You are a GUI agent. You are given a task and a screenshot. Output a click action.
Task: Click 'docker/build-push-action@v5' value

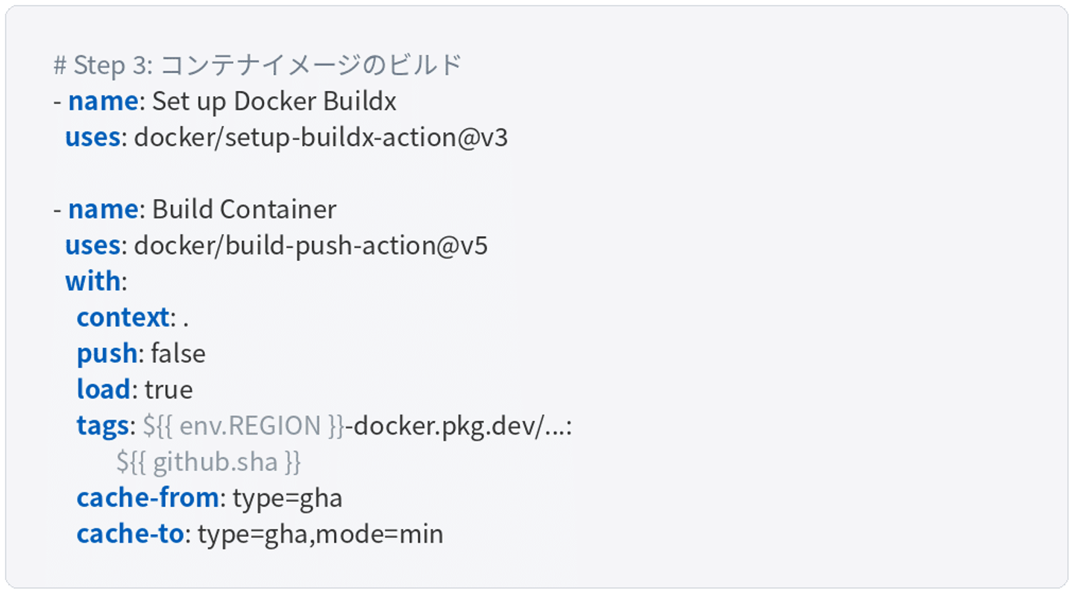pyautogui.click(x=310, y=245)
